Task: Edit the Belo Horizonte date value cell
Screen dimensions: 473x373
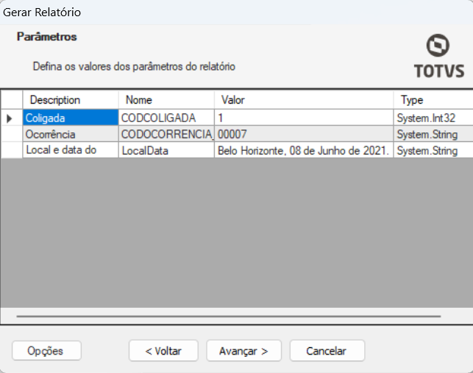Action: coord(304,150)
